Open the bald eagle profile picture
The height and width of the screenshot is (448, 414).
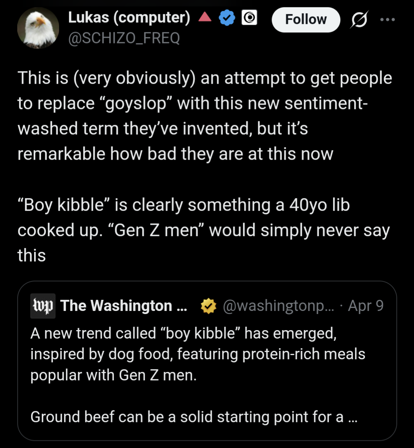click(x=38, y=28)
